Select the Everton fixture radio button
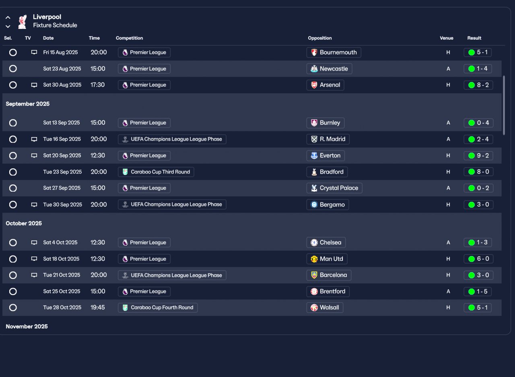The image size is (515, 377). pos(13,156)
